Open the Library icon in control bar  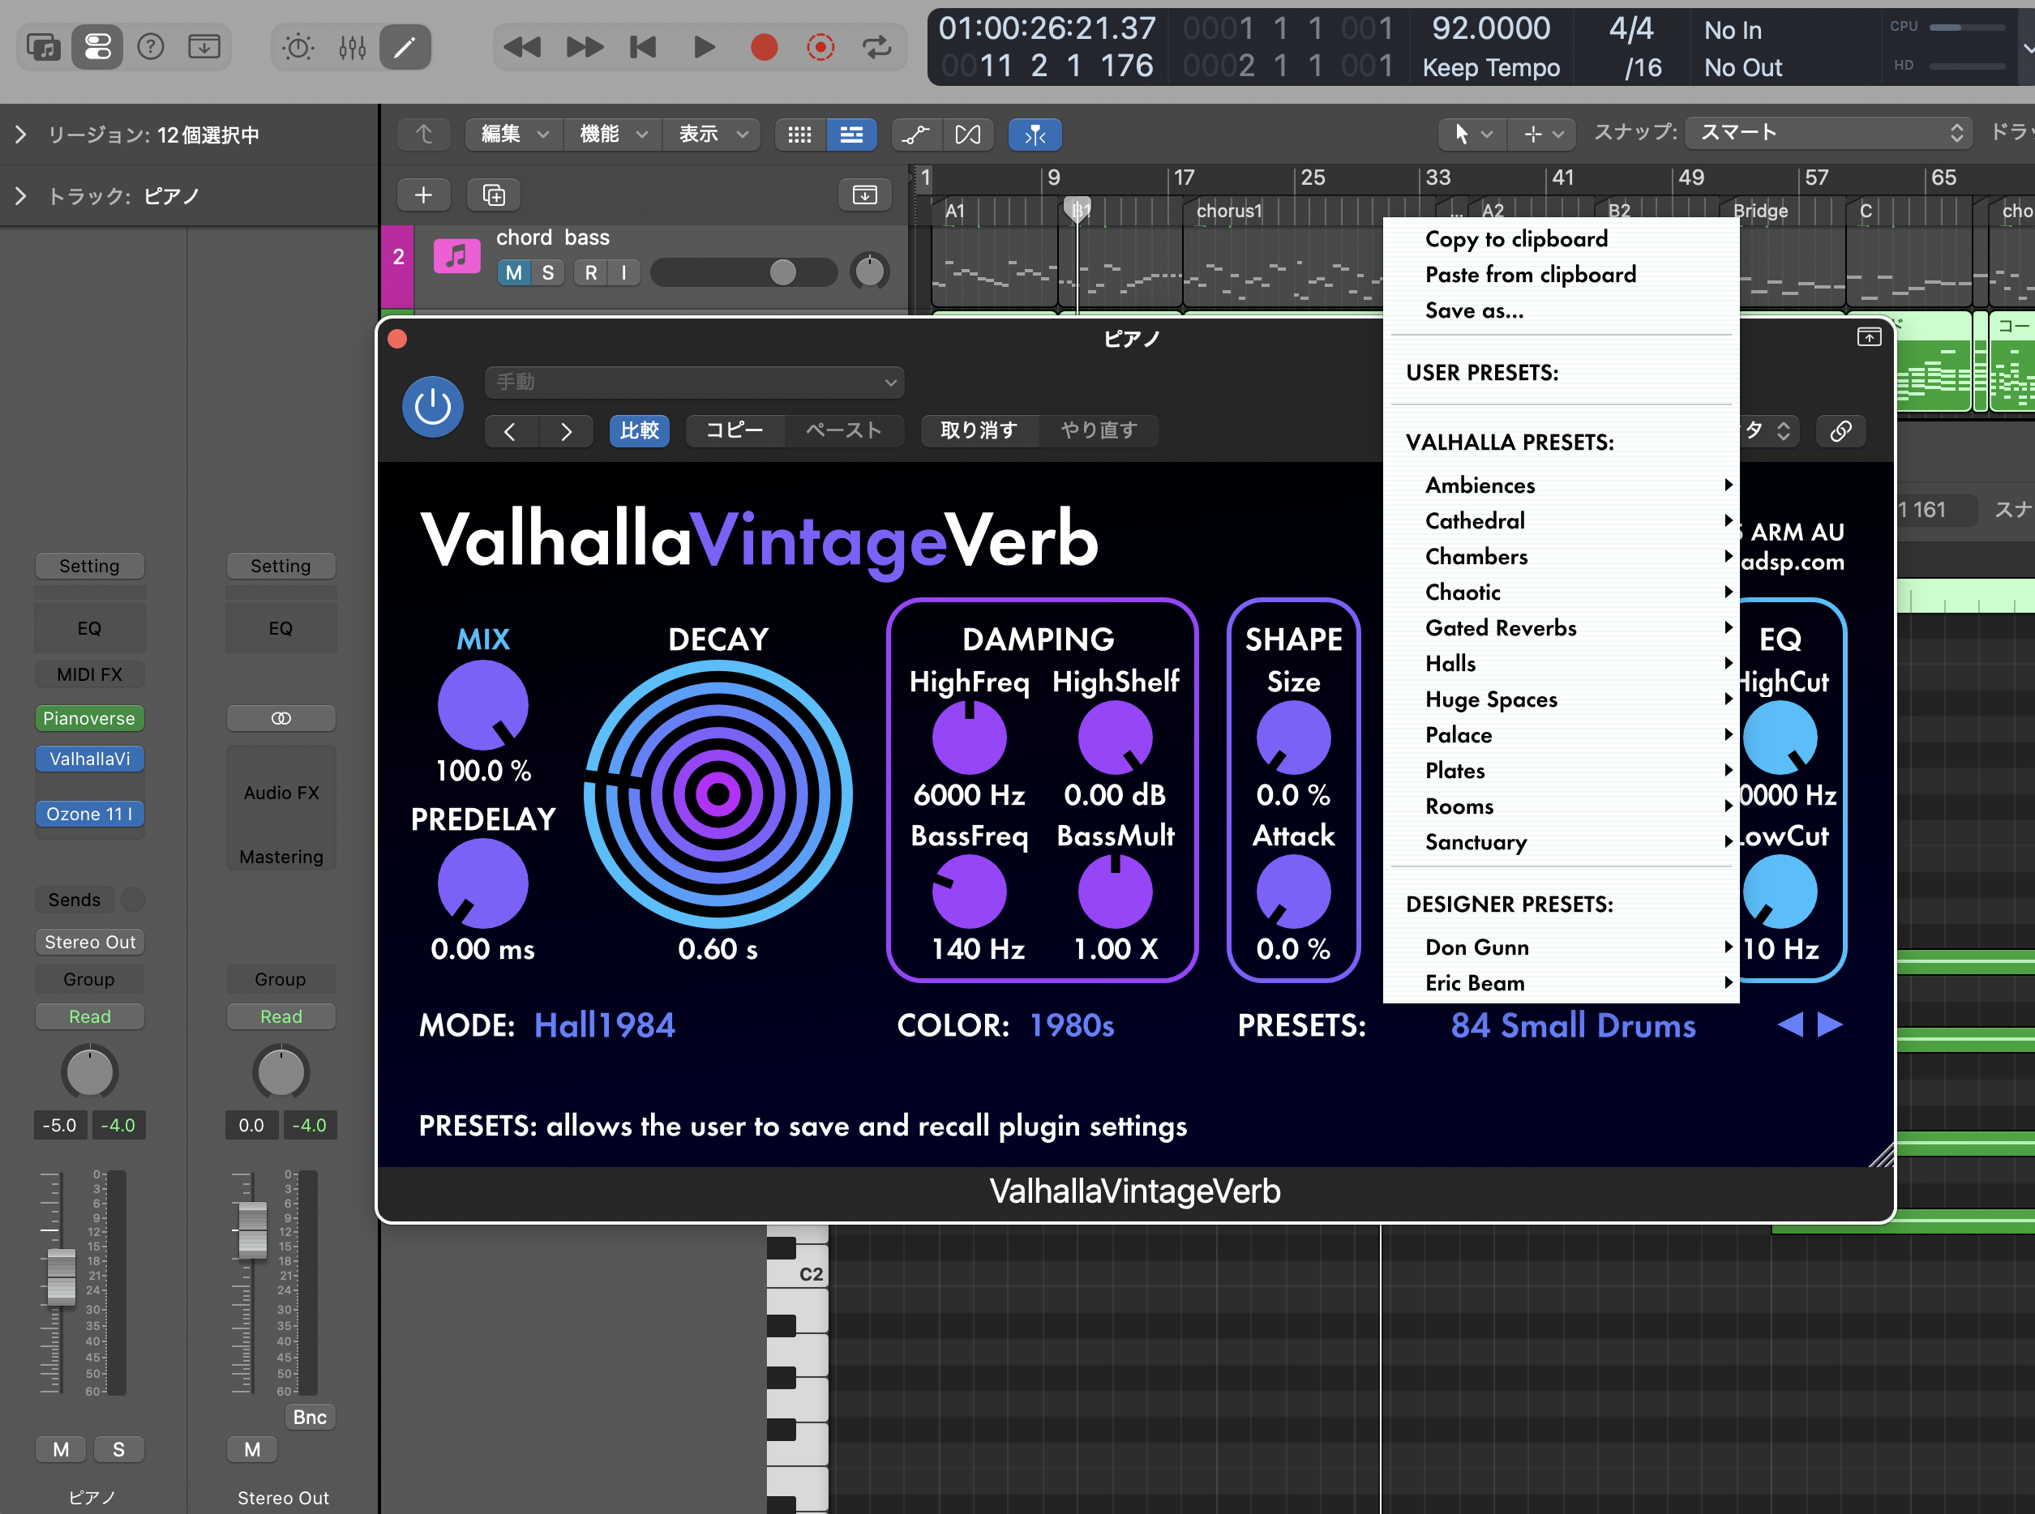[x=43, y=47]
